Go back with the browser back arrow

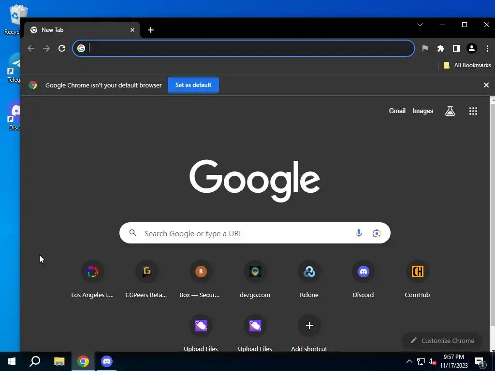click(31, 48)
